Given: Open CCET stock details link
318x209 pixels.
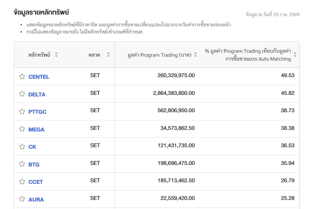Looking at the screenshot, I should point(35,182).
